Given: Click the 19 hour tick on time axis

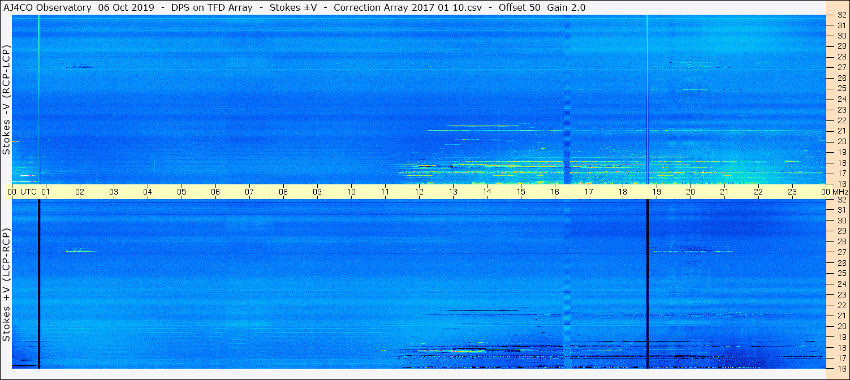Looking at the screenshot, I should click(657, 192).
